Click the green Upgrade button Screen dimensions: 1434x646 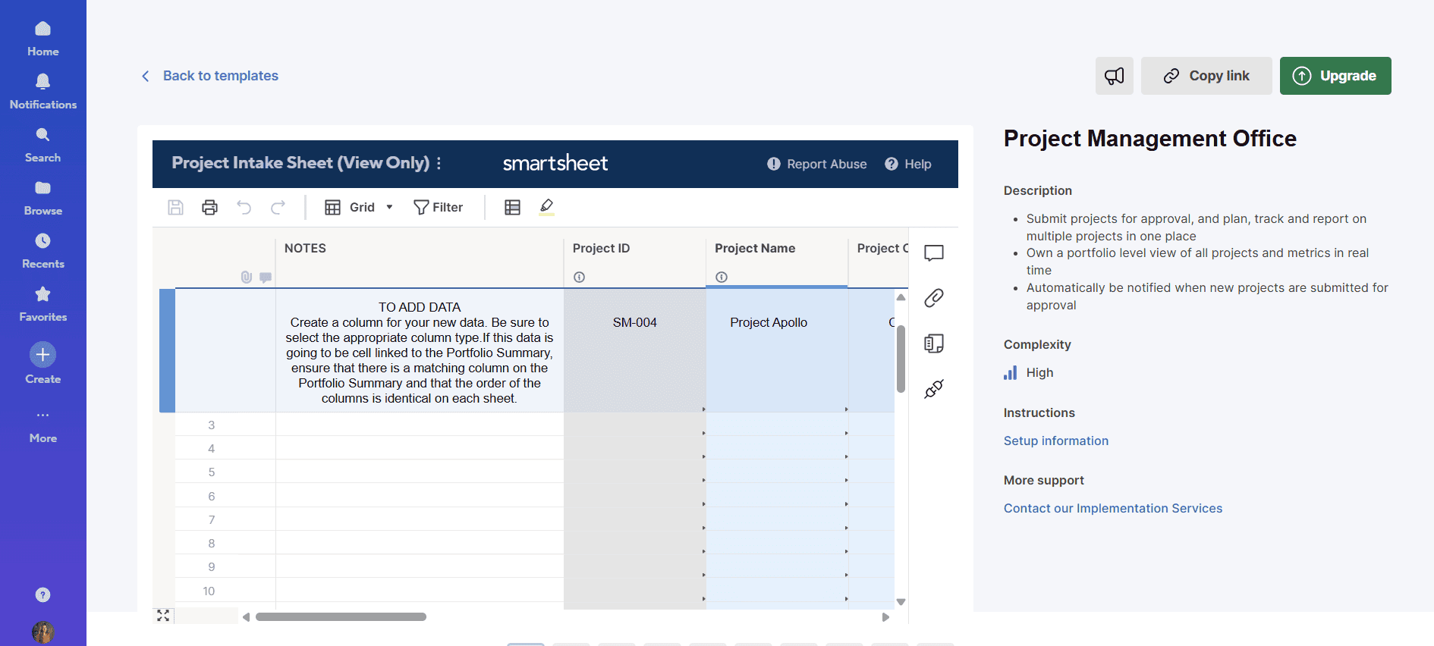point(1335,76)
